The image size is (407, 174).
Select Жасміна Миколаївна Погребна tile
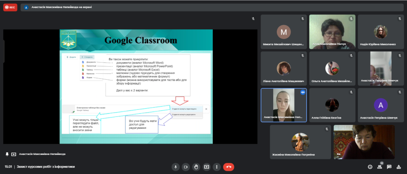point(300,142)
